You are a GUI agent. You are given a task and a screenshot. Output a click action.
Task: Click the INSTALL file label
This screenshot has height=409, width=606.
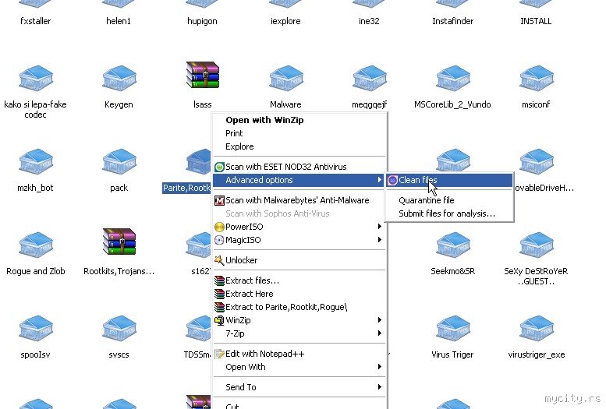click(536, 21)
